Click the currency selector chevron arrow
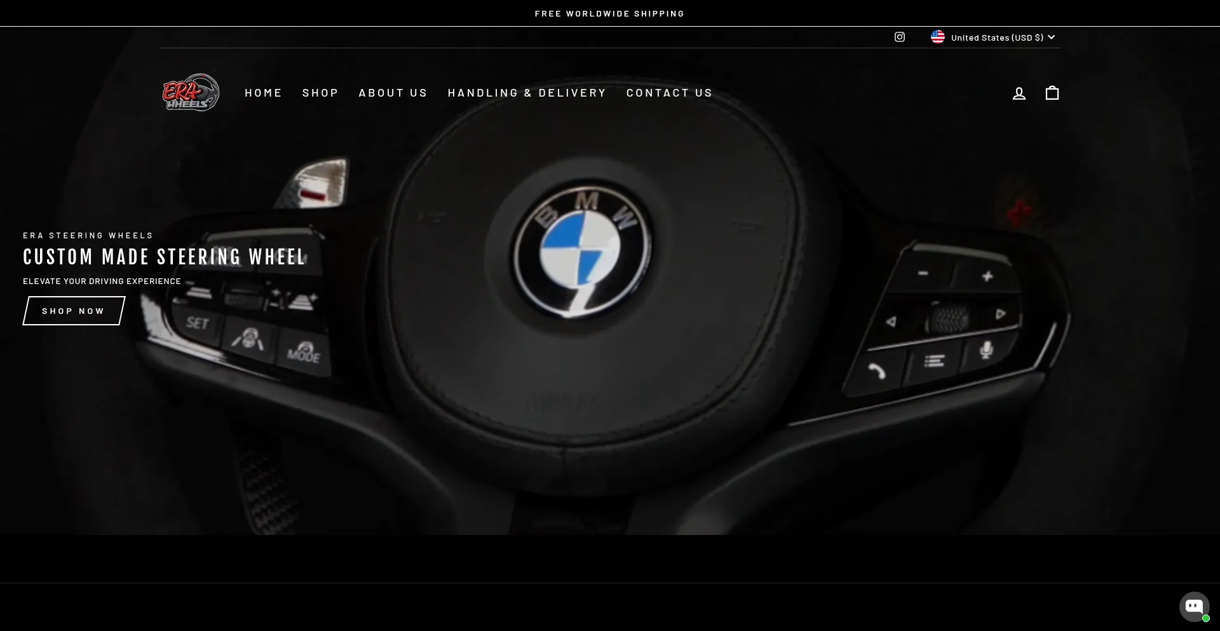This screenshot has width=1220, height=631. coord(1051,37)
